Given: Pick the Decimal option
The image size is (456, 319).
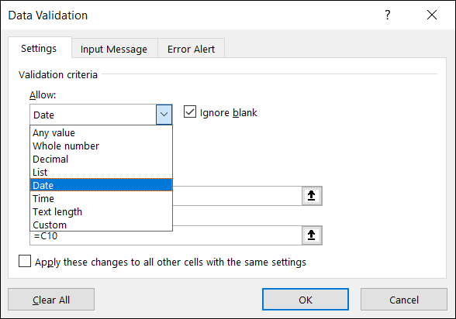Looking at the screenshot, I should pos(101,159).
